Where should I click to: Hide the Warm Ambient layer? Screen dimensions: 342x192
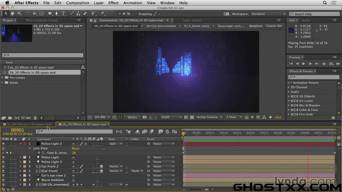tap(3, 180)
